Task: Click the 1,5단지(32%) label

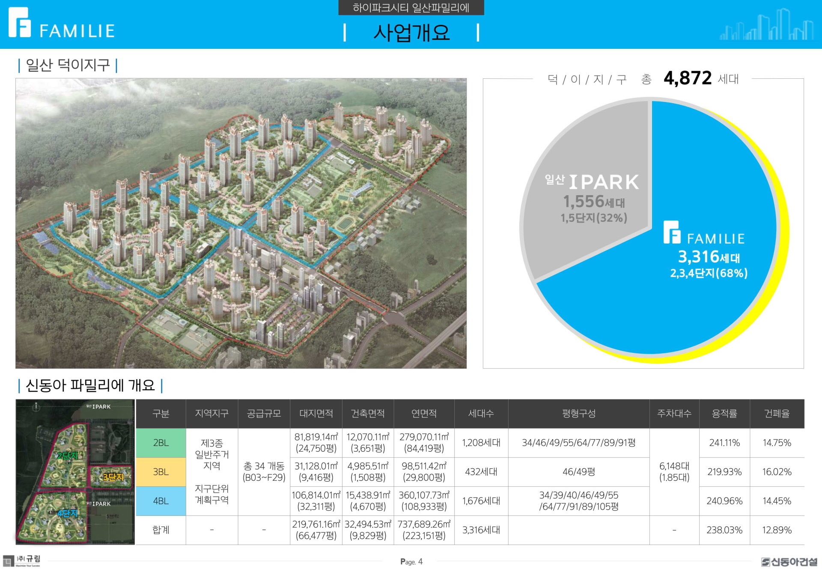Action: [594, 218]
